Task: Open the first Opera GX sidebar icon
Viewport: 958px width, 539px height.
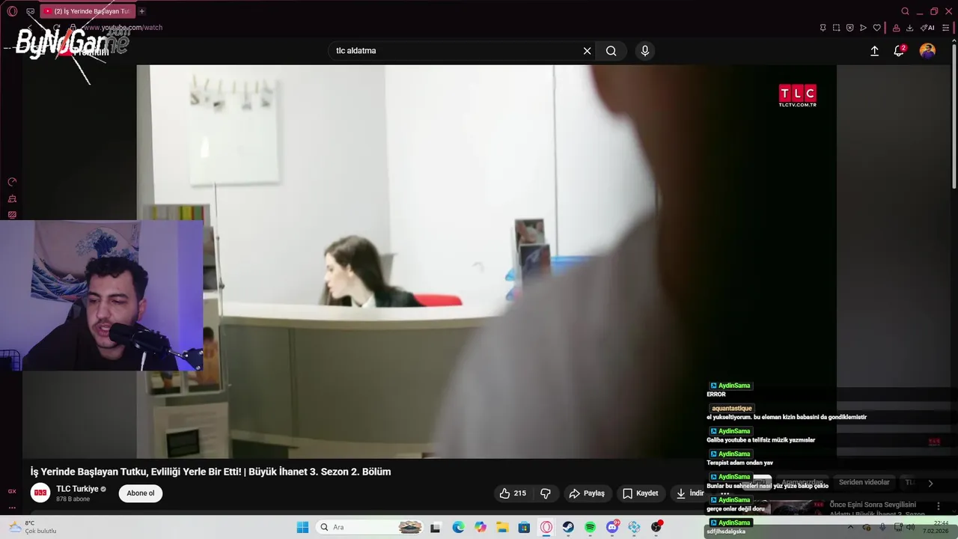Action: (12, 182)
